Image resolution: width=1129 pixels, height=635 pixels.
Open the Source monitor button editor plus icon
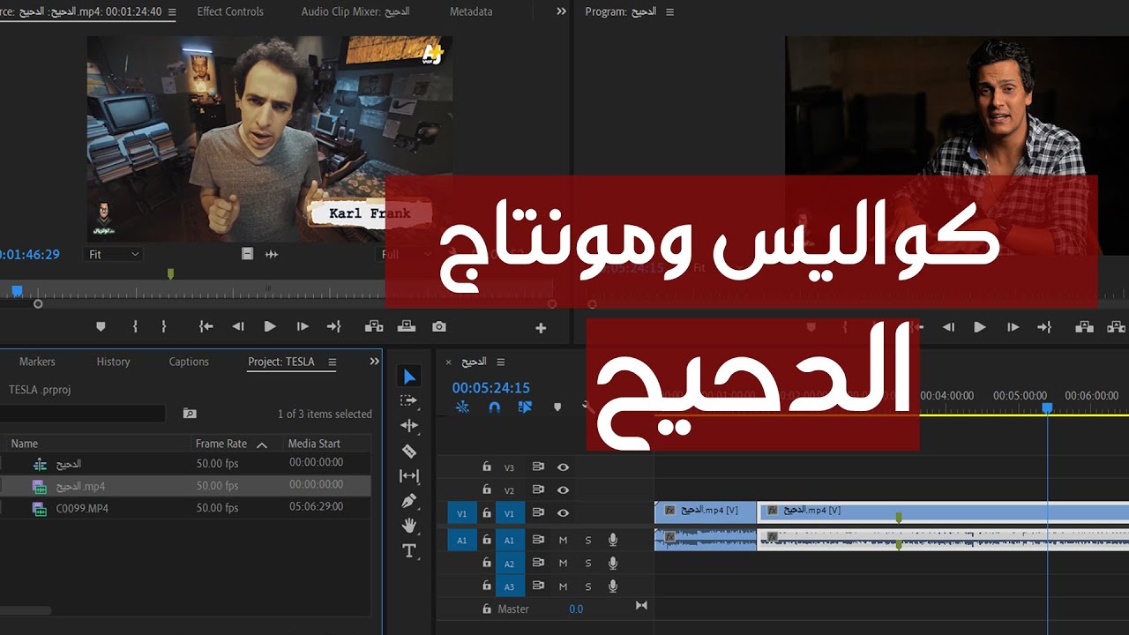(541, 328)
